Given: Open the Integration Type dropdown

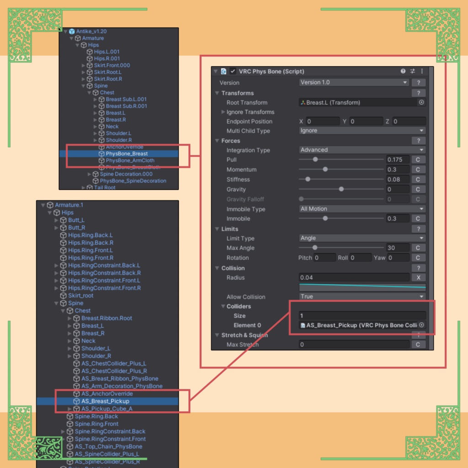Looking at the screenshot, I should click(362, 150).
